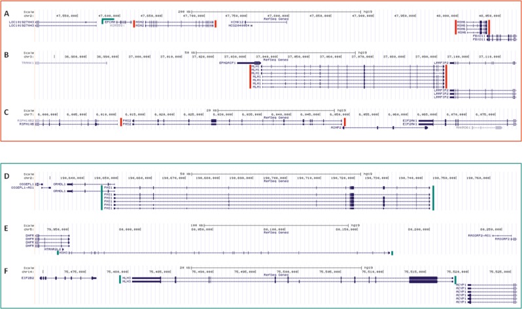Click the EPM2AIP1 gene label in panel B
Screen dimensions: 522x309
[x=228, y=63]
